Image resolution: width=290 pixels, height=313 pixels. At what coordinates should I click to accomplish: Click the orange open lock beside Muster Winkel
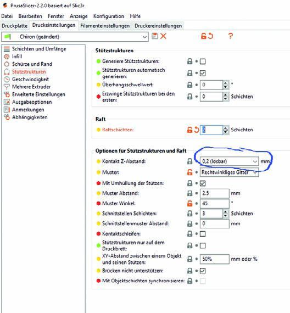189,203
